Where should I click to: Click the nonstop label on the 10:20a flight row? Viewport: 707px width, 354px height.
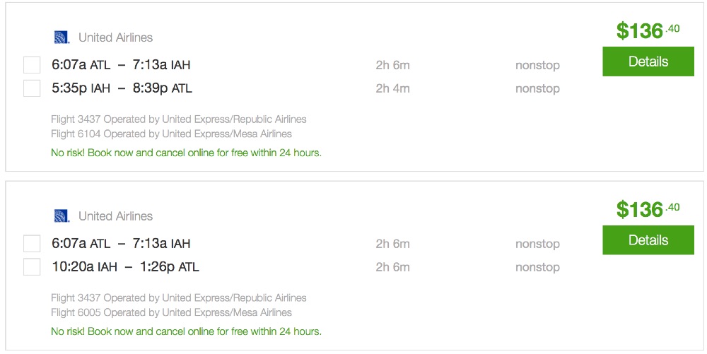click(537, 267)
